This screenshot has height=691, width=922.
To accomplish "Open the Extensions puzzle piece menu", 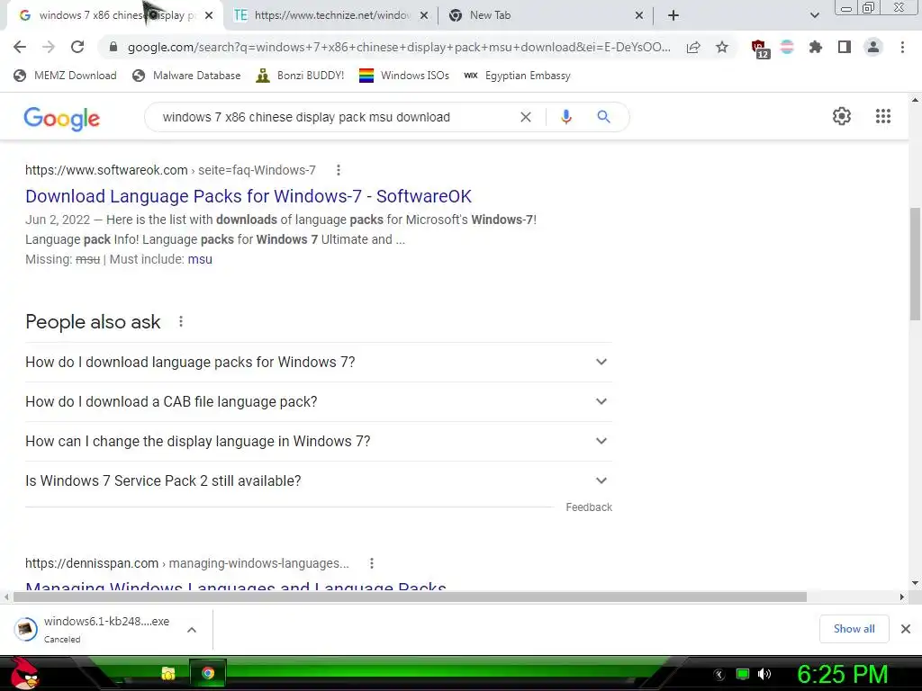I will tap(816, 47).
